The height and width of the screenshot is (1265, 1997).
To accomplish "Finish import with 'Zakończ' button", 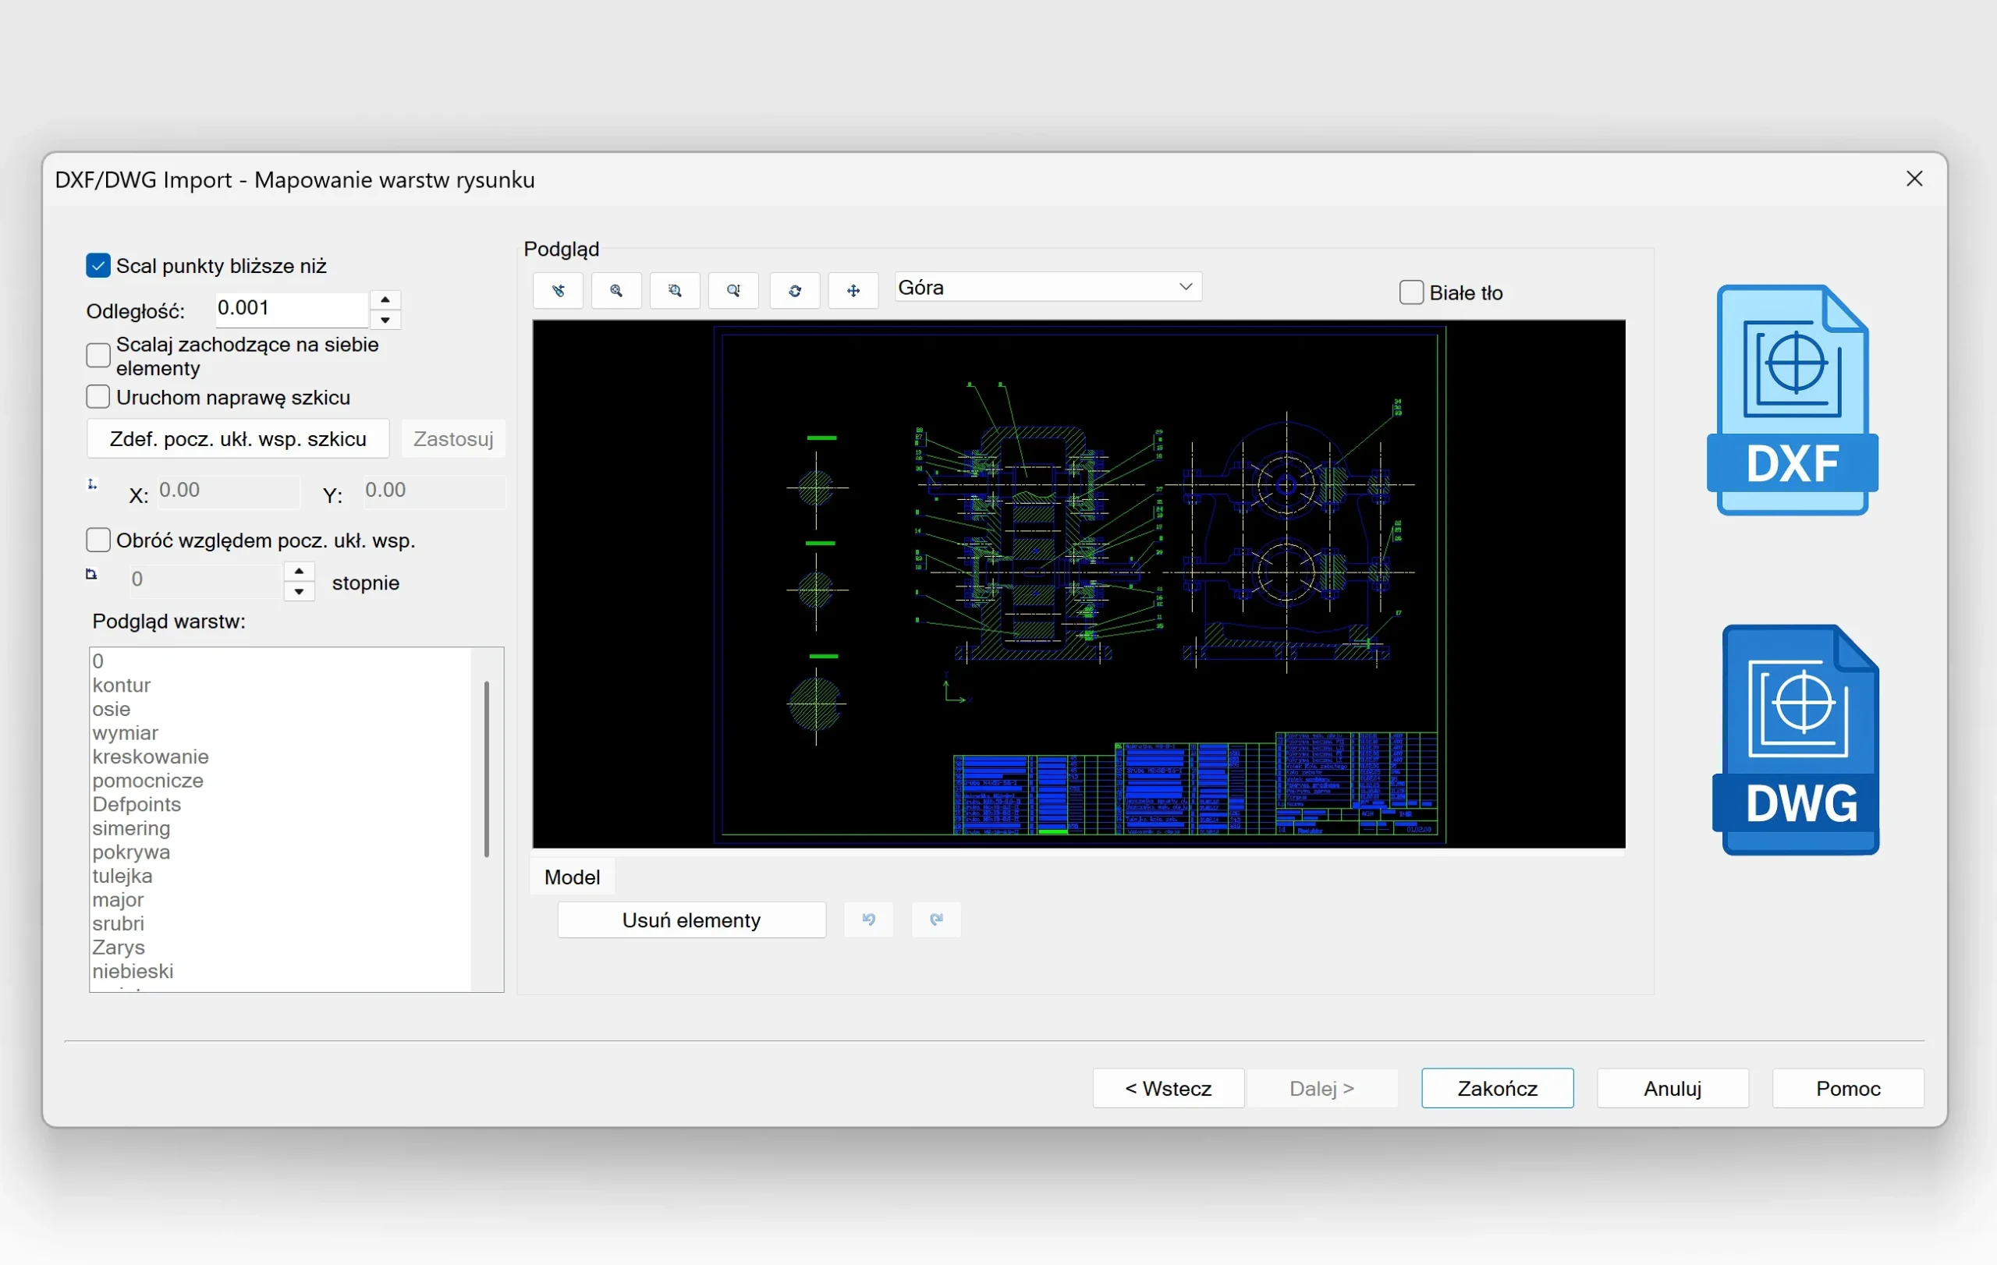I will [x=1498, y=1089].
